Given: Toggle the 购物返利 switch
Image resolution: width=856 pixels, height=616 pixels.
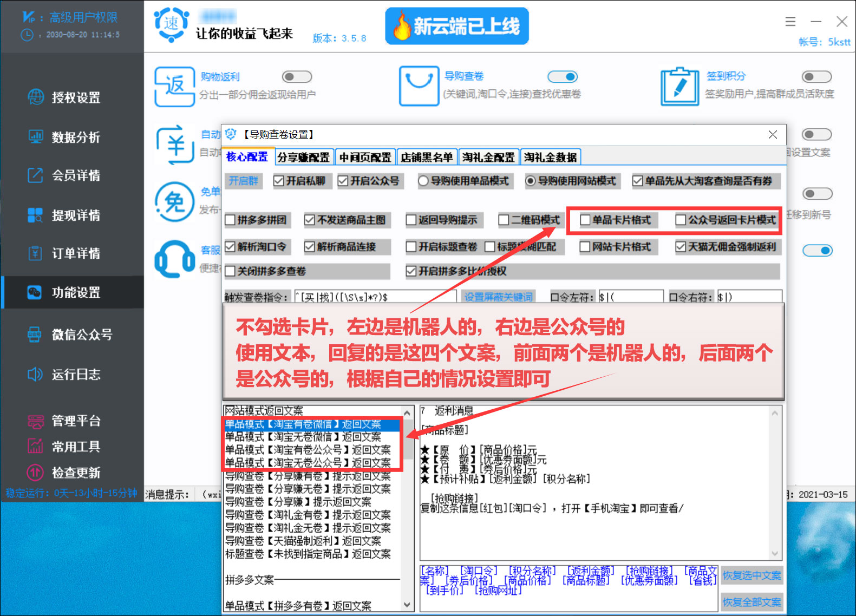Looking at the screenshot, I should (297, 77).
